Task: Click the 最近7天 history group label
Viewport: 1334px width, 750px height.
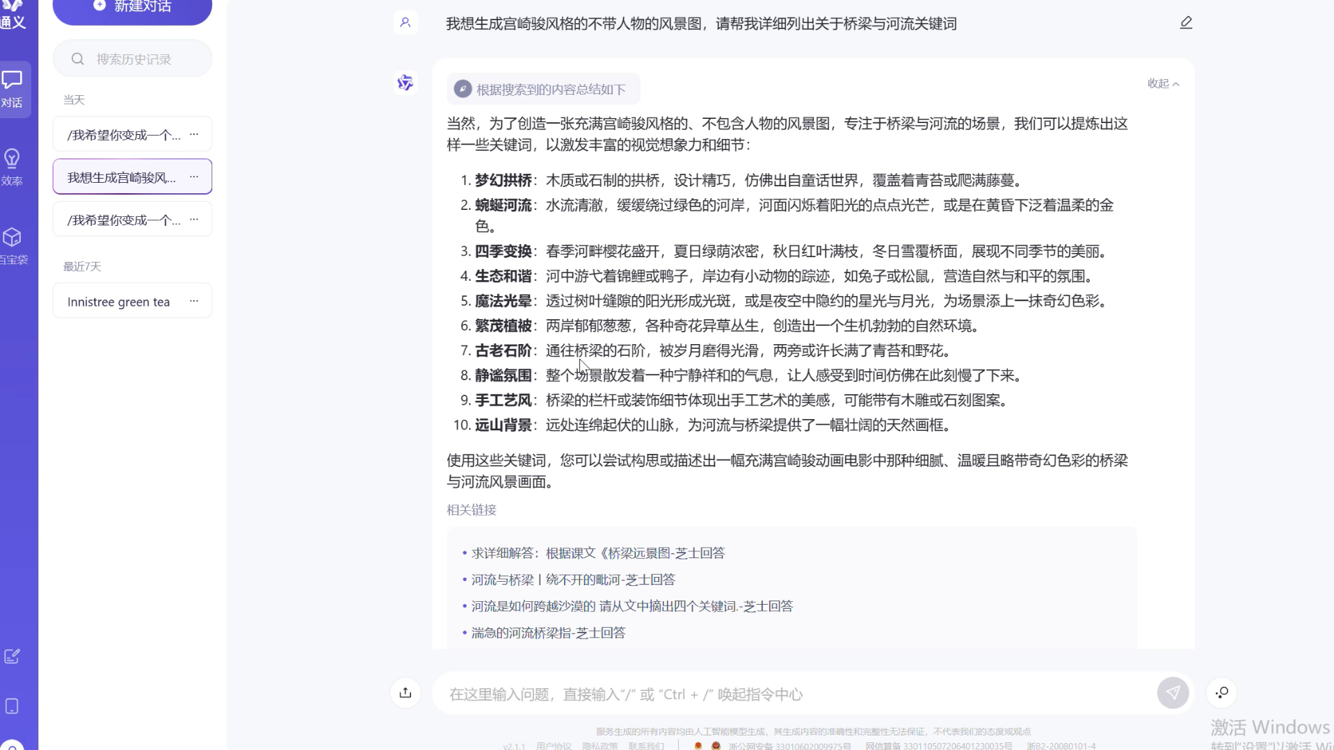Action: tap(82, 266)
